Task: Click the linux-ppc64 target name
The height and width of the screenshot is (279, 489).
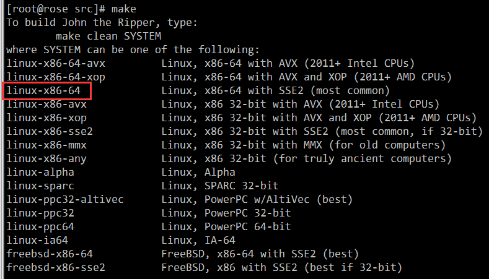Action: [40, 226]
